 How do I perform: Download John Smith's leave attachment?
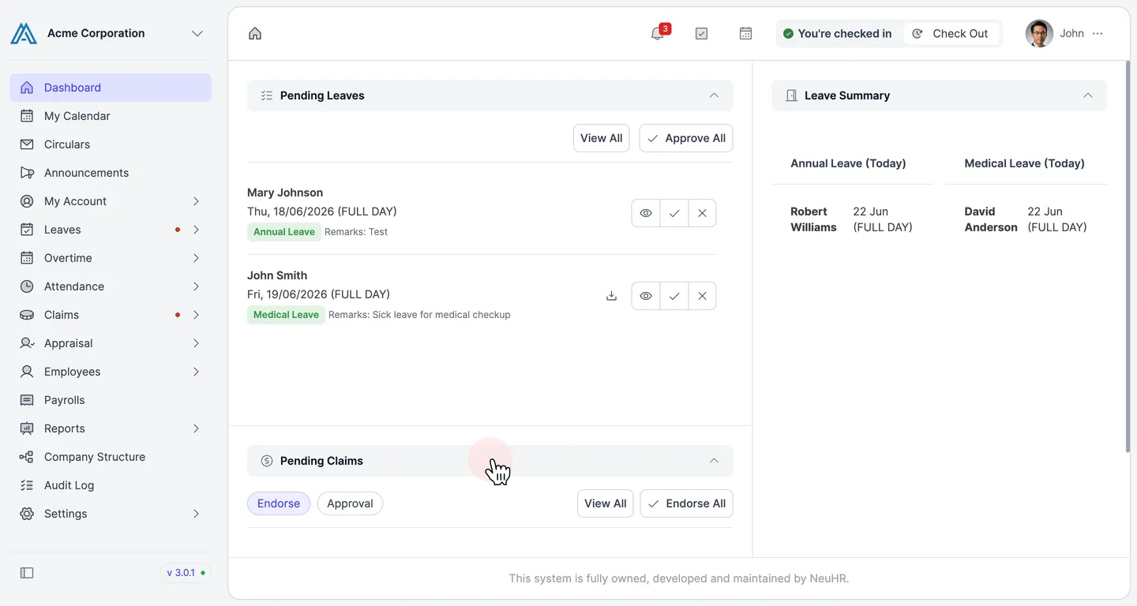[x=611, y=296]
